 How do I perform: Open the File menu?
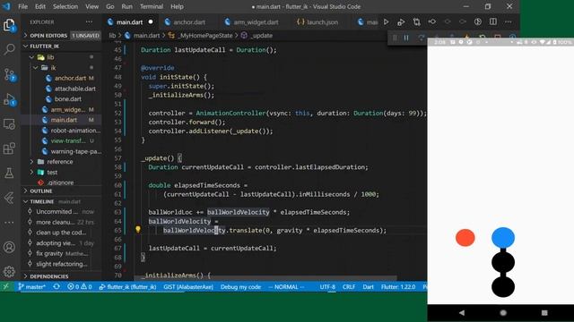(x=22, y=6)
